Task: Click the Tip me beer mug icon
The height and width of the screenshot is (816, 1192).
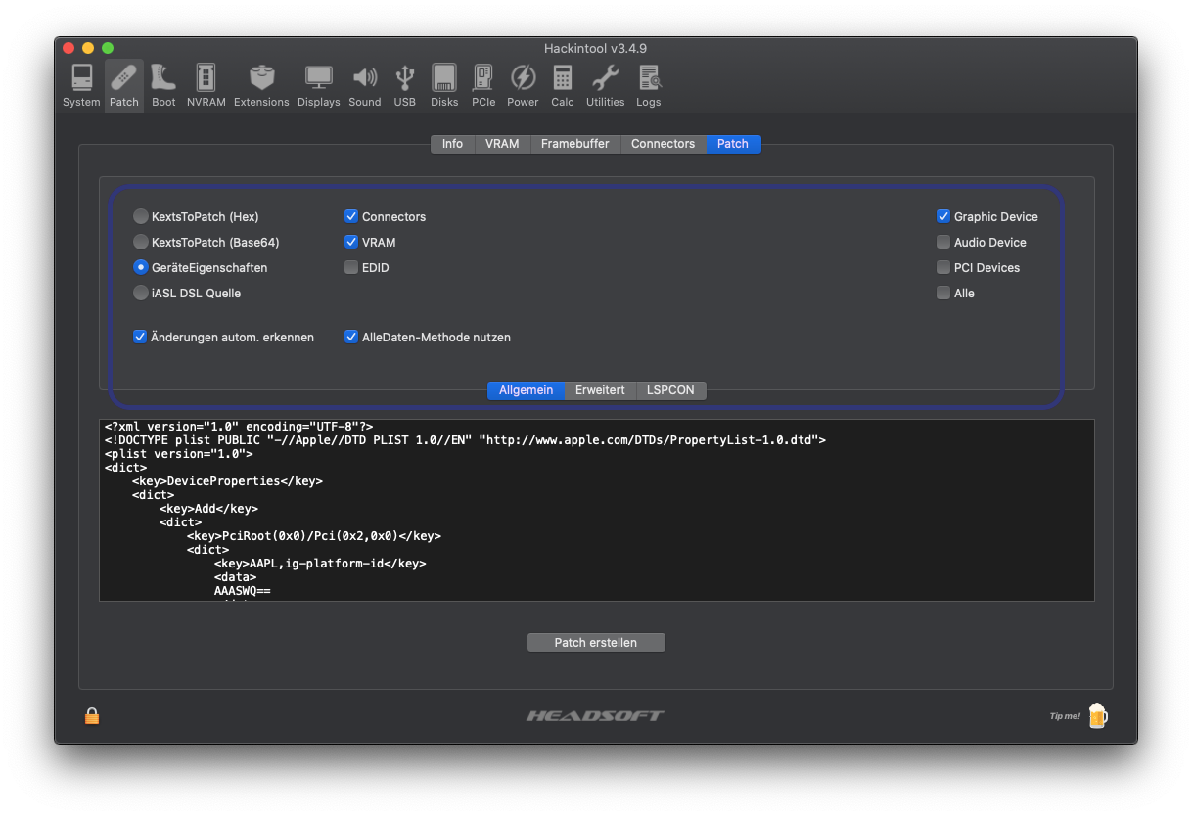Action: point(1098,715)
